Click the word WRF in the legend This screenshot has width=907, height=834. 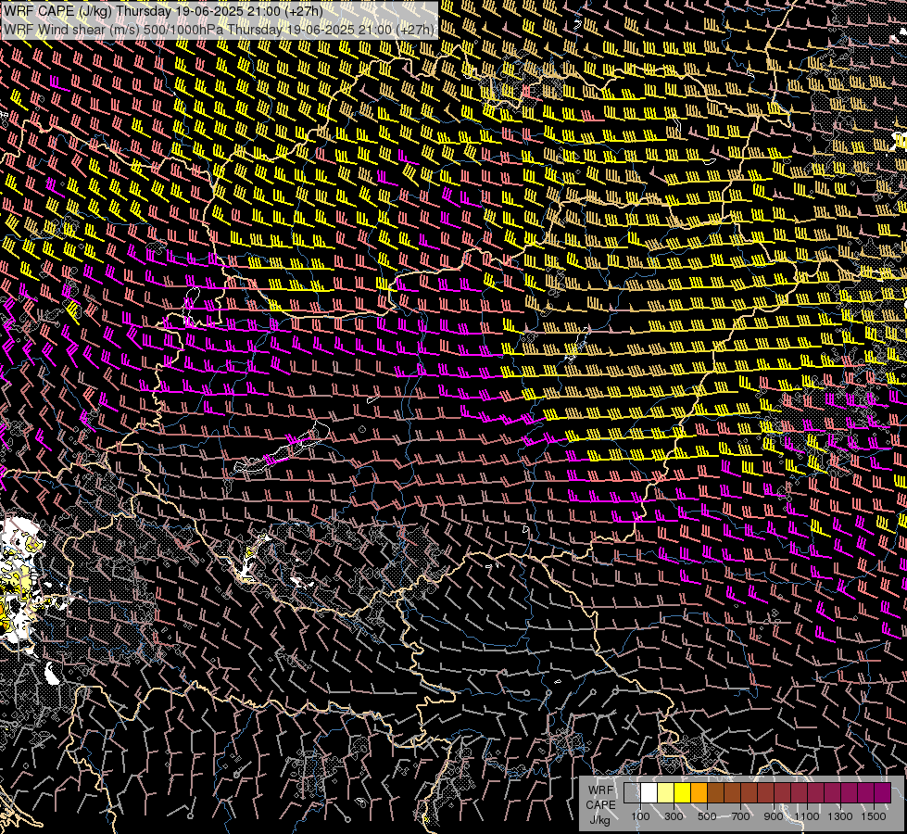[x=600, y=790]
